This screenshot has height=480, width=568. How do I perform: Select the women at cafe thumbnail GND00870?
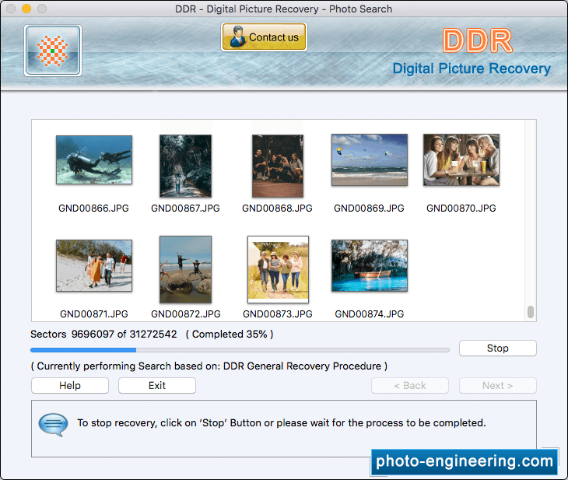[461, 159]
